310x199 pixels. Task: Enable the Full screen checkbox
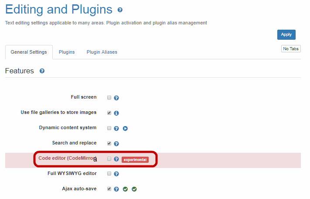pyautogui.click(x=109, y=98)
